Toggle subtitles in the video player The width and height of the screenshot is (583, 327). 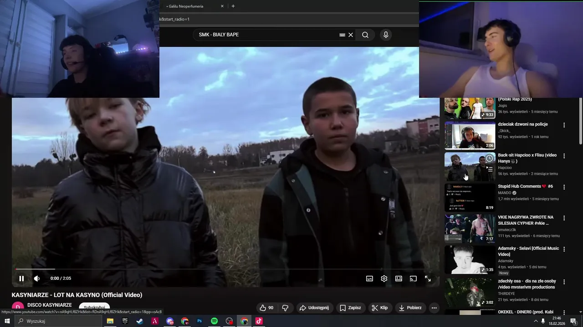pos(369,278)
